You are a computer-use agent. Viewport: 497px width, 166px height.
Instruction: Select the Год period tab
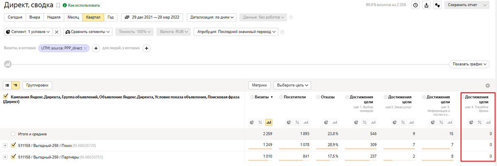111,17
